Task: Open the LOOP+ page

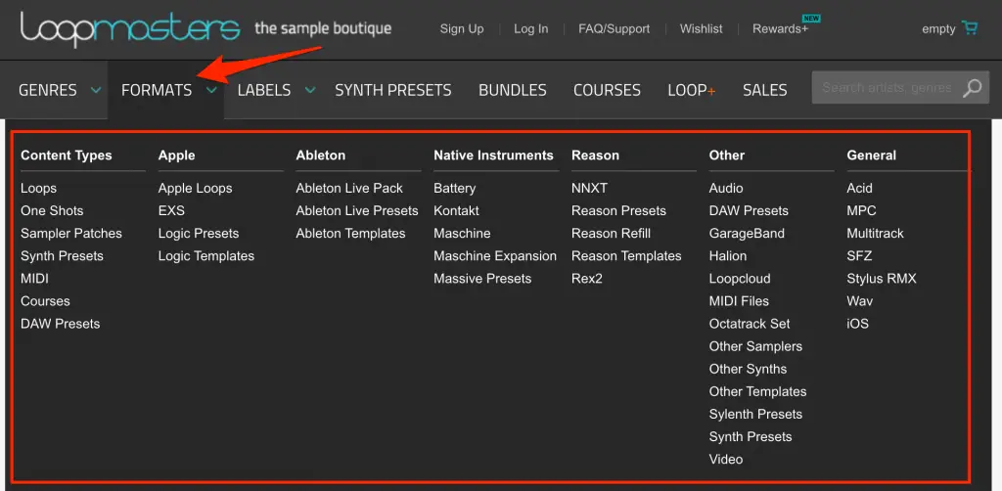Action: [692, 90]
